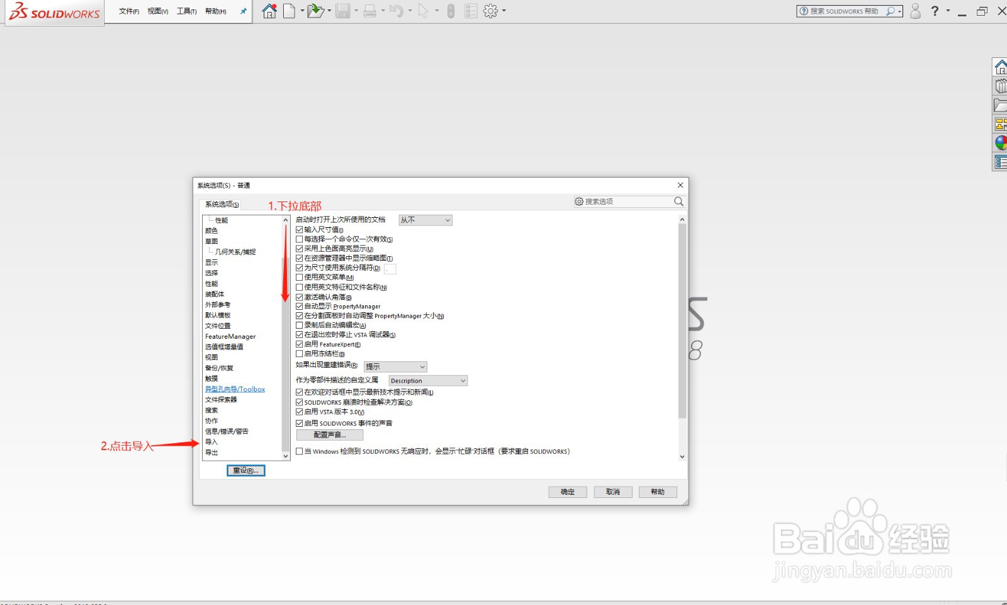Pin the menu bar with pushpin icon

pyautogui.click(x=244, y=11)
